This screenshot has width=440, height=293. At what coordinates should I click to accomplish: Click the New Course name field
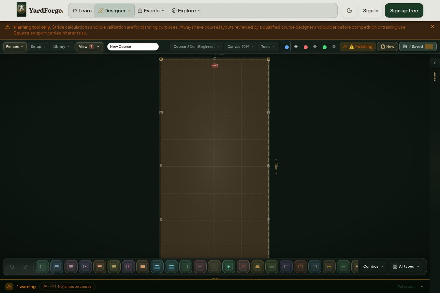[x=133, y=47]
